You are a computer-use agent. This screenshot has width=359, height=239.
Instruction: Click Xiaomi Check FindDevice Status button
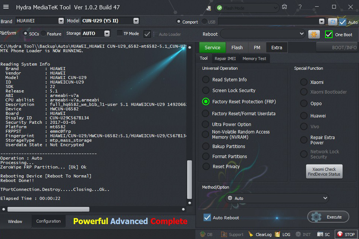(x=324, y=172)
